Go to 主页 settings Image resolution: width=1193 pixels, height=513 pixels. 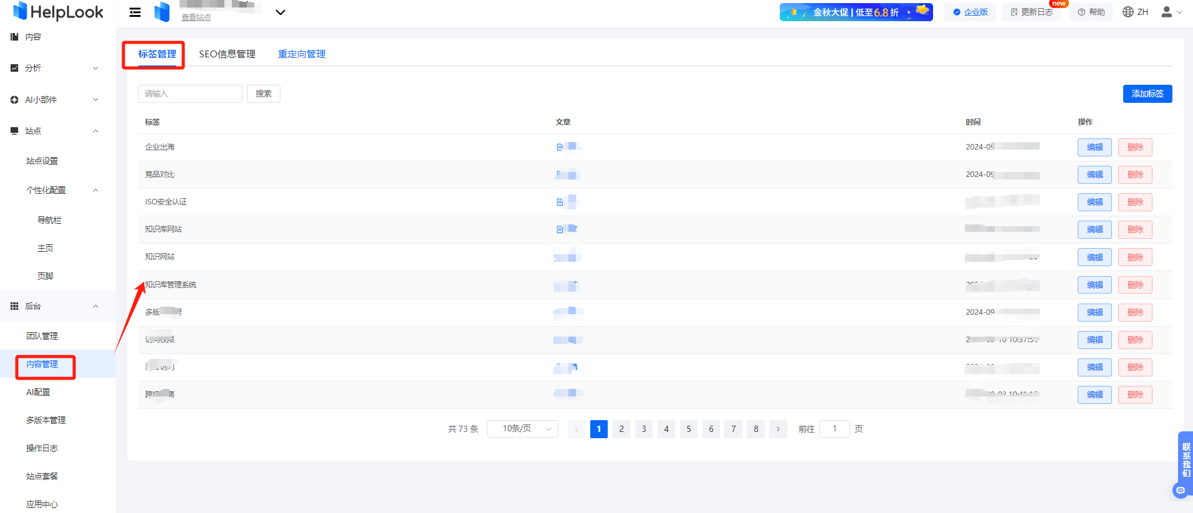coord(45,248)
